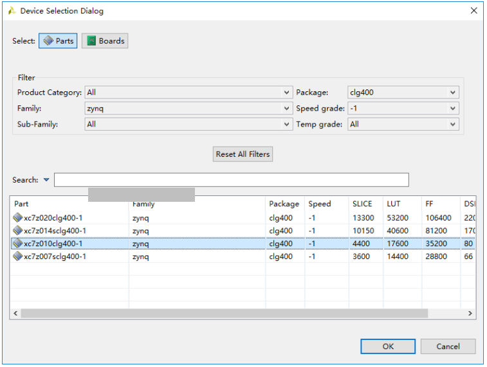Switch to Boards selection mode
Image resolution: width=487 pixels, height=367 pixels.
(105, 41)
